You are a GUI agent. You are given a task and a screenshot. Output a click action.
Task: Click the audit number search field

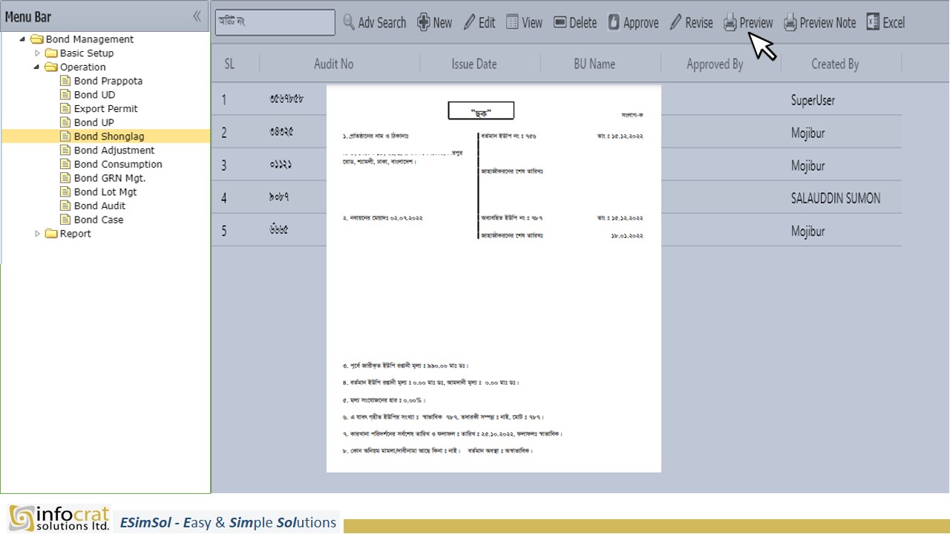click(x=275, y=22)
